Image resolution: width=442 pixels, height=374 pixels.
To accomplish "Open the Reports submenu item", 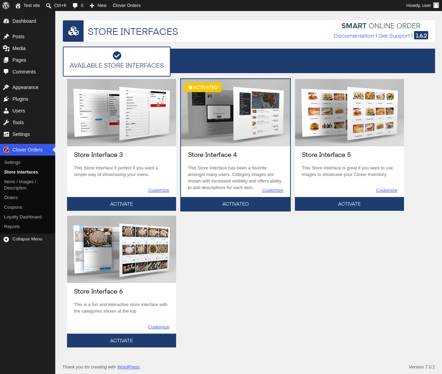I will pos(12,227).
